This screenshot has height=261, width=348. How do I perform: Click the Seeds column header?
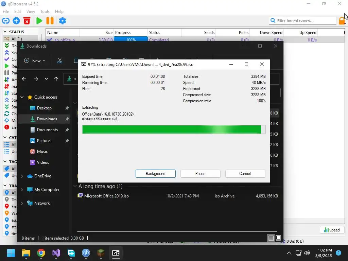pyautogui.click(x=198, y=32)
